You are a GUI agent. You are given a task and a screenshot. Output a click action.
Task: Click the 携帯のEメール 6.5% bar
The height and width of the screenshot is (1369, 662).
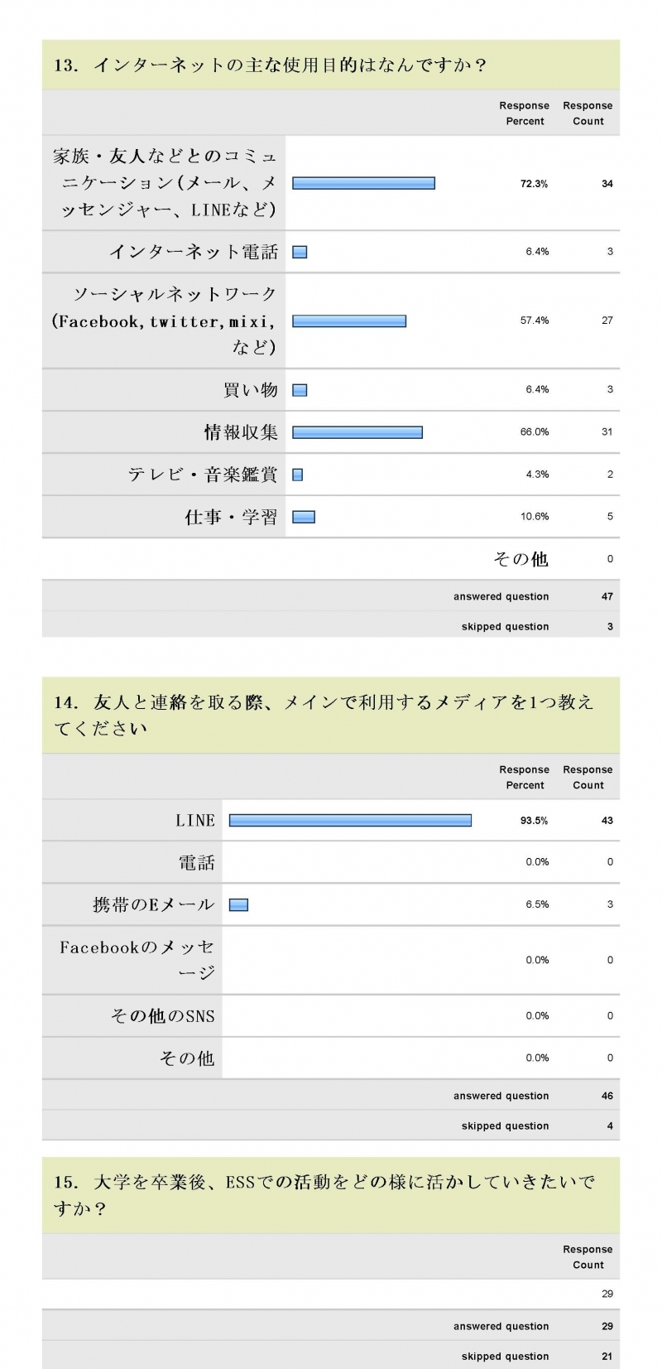tap(238, 905)
